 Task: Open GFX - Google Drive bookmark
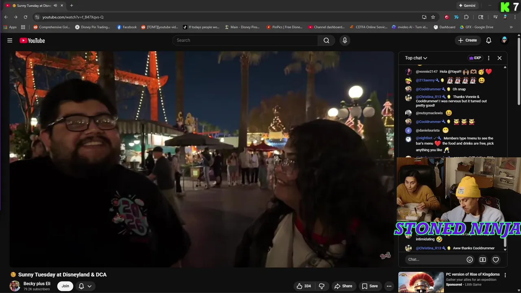(477, 27)
